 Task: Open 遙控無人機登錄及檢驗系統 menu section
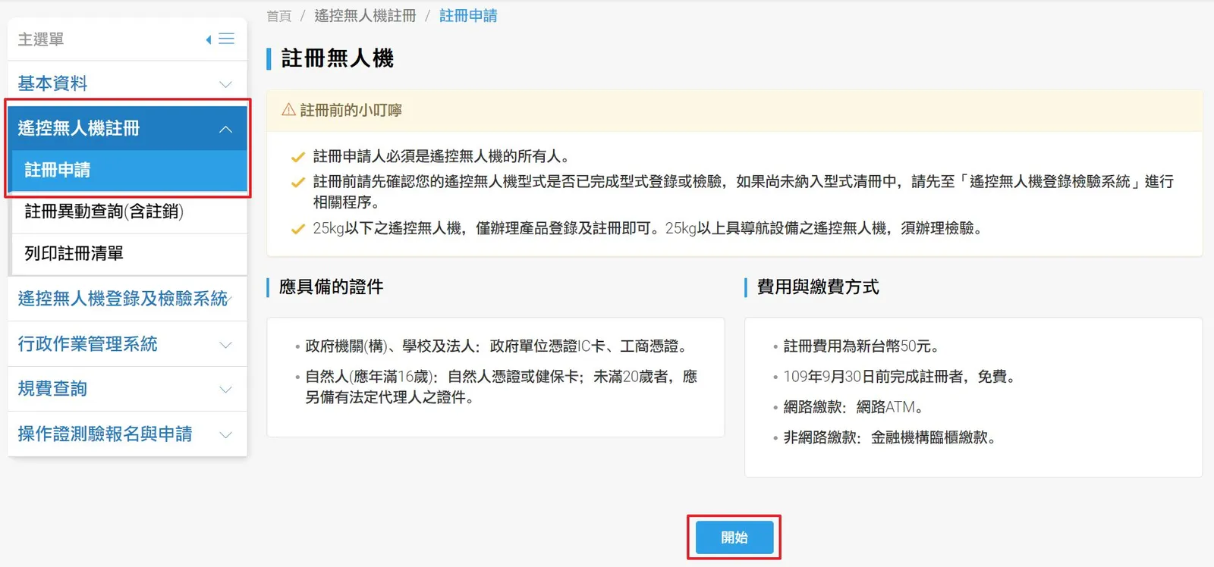point(127,299)
